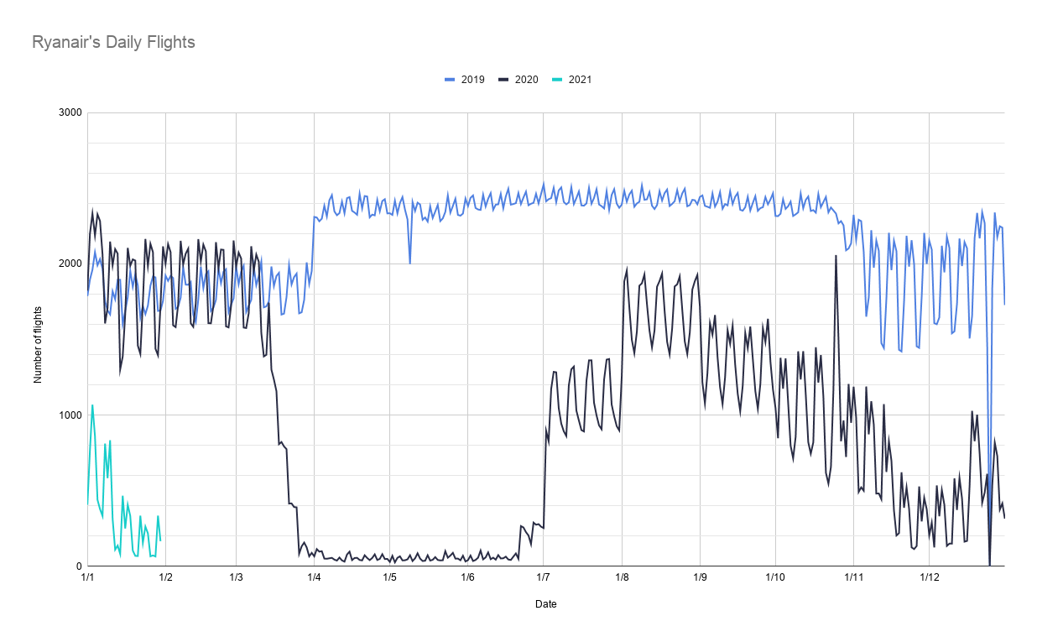Click the 1/7 x-axis label
Screen dimensions: 1037x642
coord(543,578)
